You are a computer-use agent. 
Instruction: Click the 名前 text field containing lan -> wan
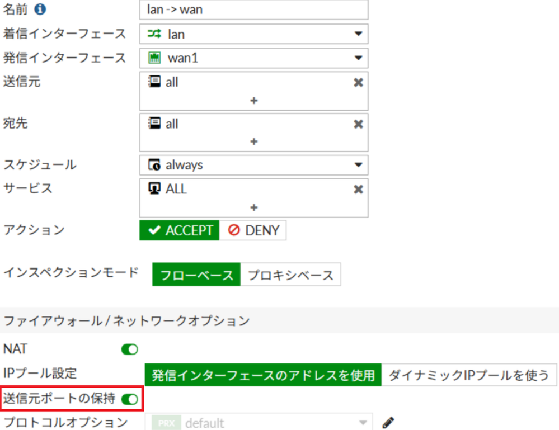coord(253,10)
